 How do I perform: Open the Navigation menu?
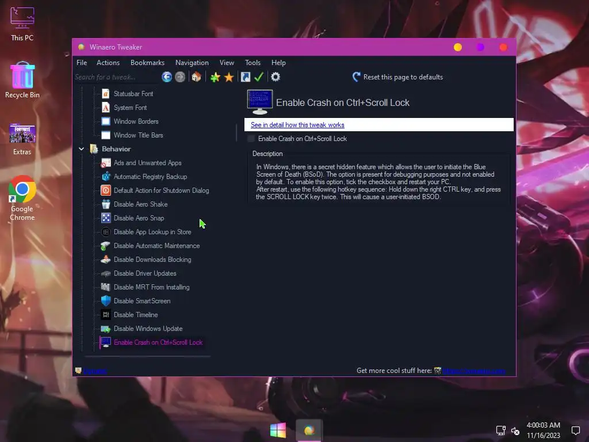(x=192, y=63)
